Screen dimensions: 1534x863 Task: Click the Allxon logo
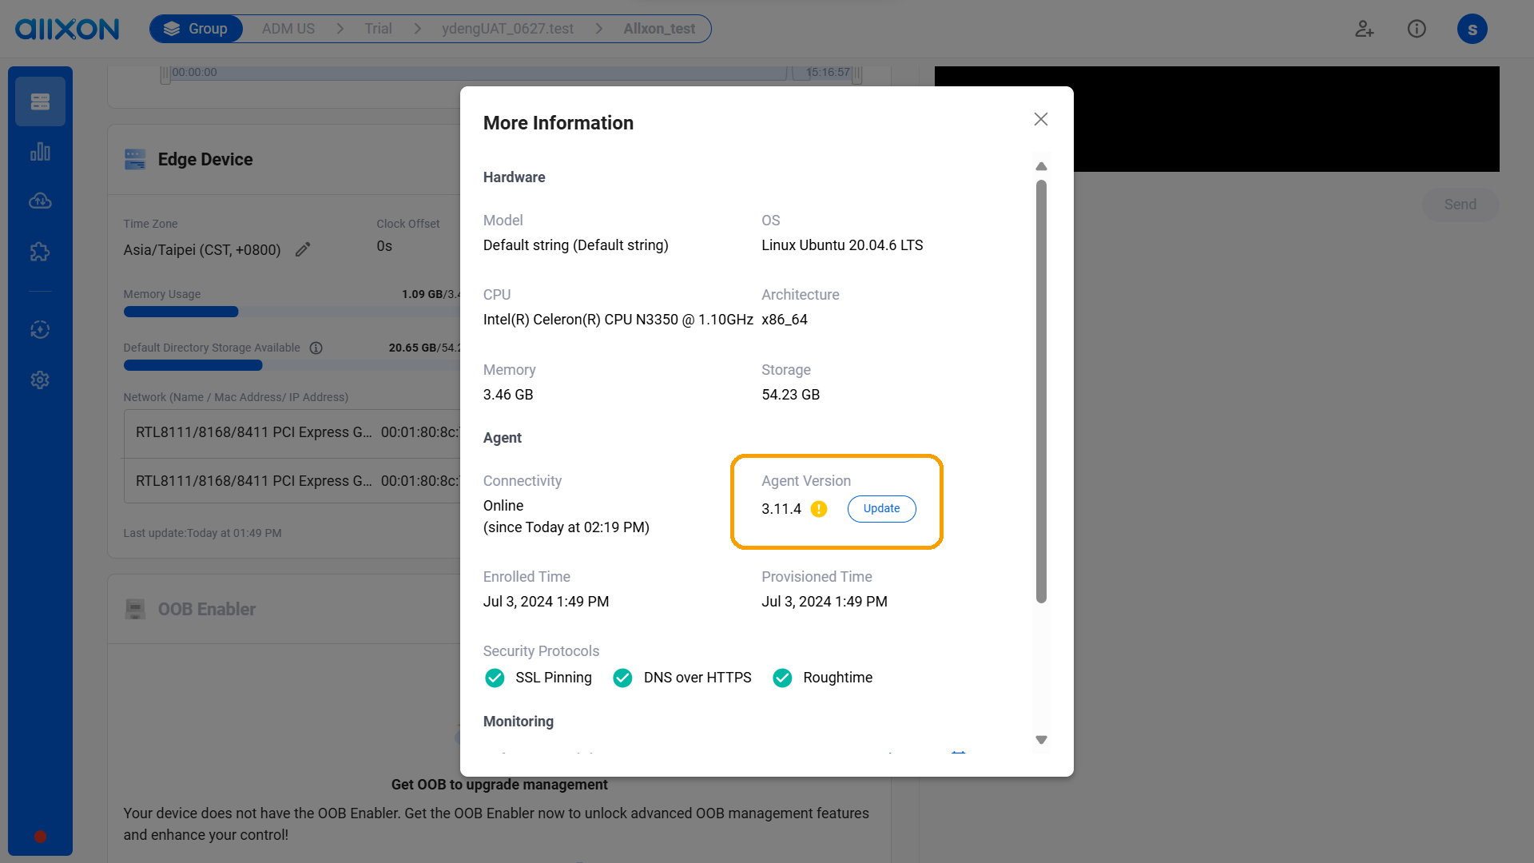pos(67,29)
